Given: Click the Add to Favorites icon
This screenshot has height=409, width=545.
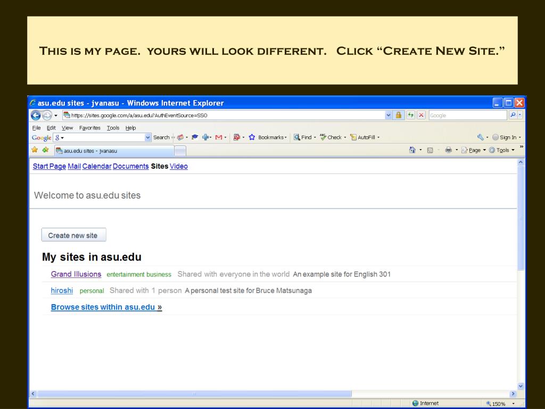Looking at the screenshot, I should pyautogui.click(x=46, y=150).
